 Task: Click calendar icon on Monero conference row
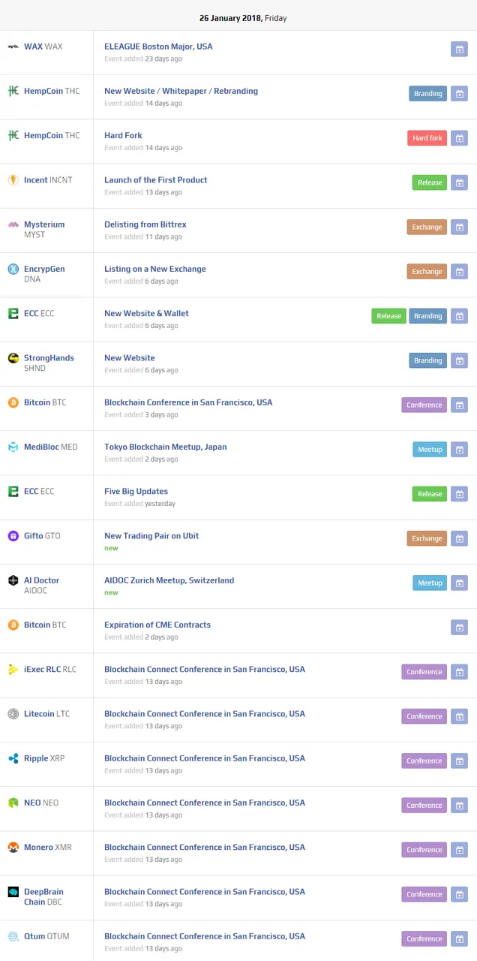point(459,850)
